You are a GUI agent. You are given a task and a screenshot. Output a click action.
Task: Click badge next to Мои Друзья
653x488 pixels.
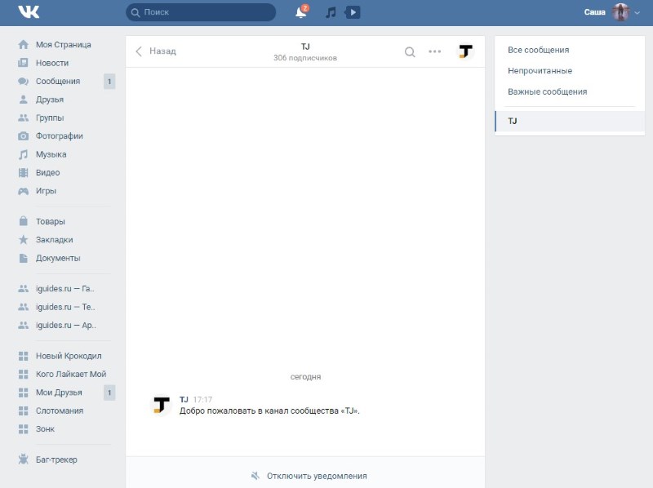click(109, 393)
